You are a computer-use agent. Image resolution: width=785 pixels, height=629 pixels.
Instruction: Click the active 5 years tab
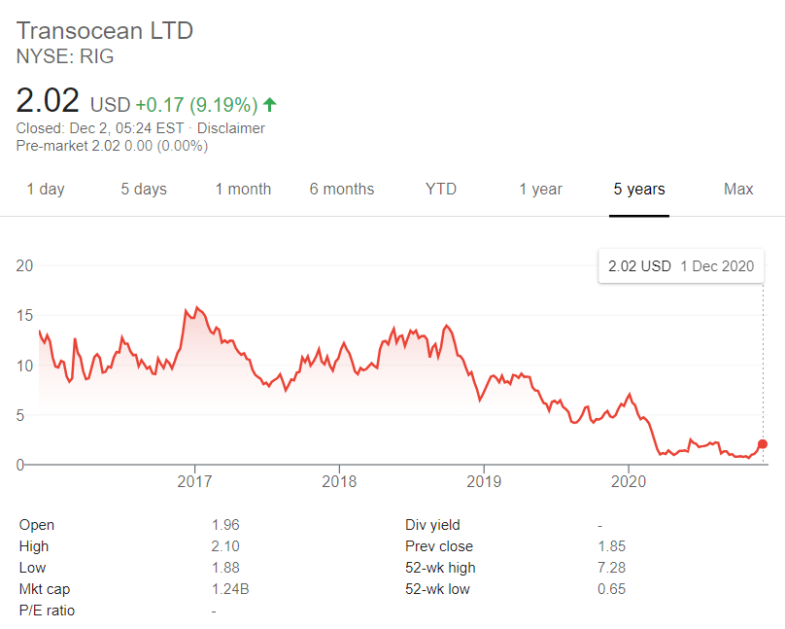pos(639,190)
